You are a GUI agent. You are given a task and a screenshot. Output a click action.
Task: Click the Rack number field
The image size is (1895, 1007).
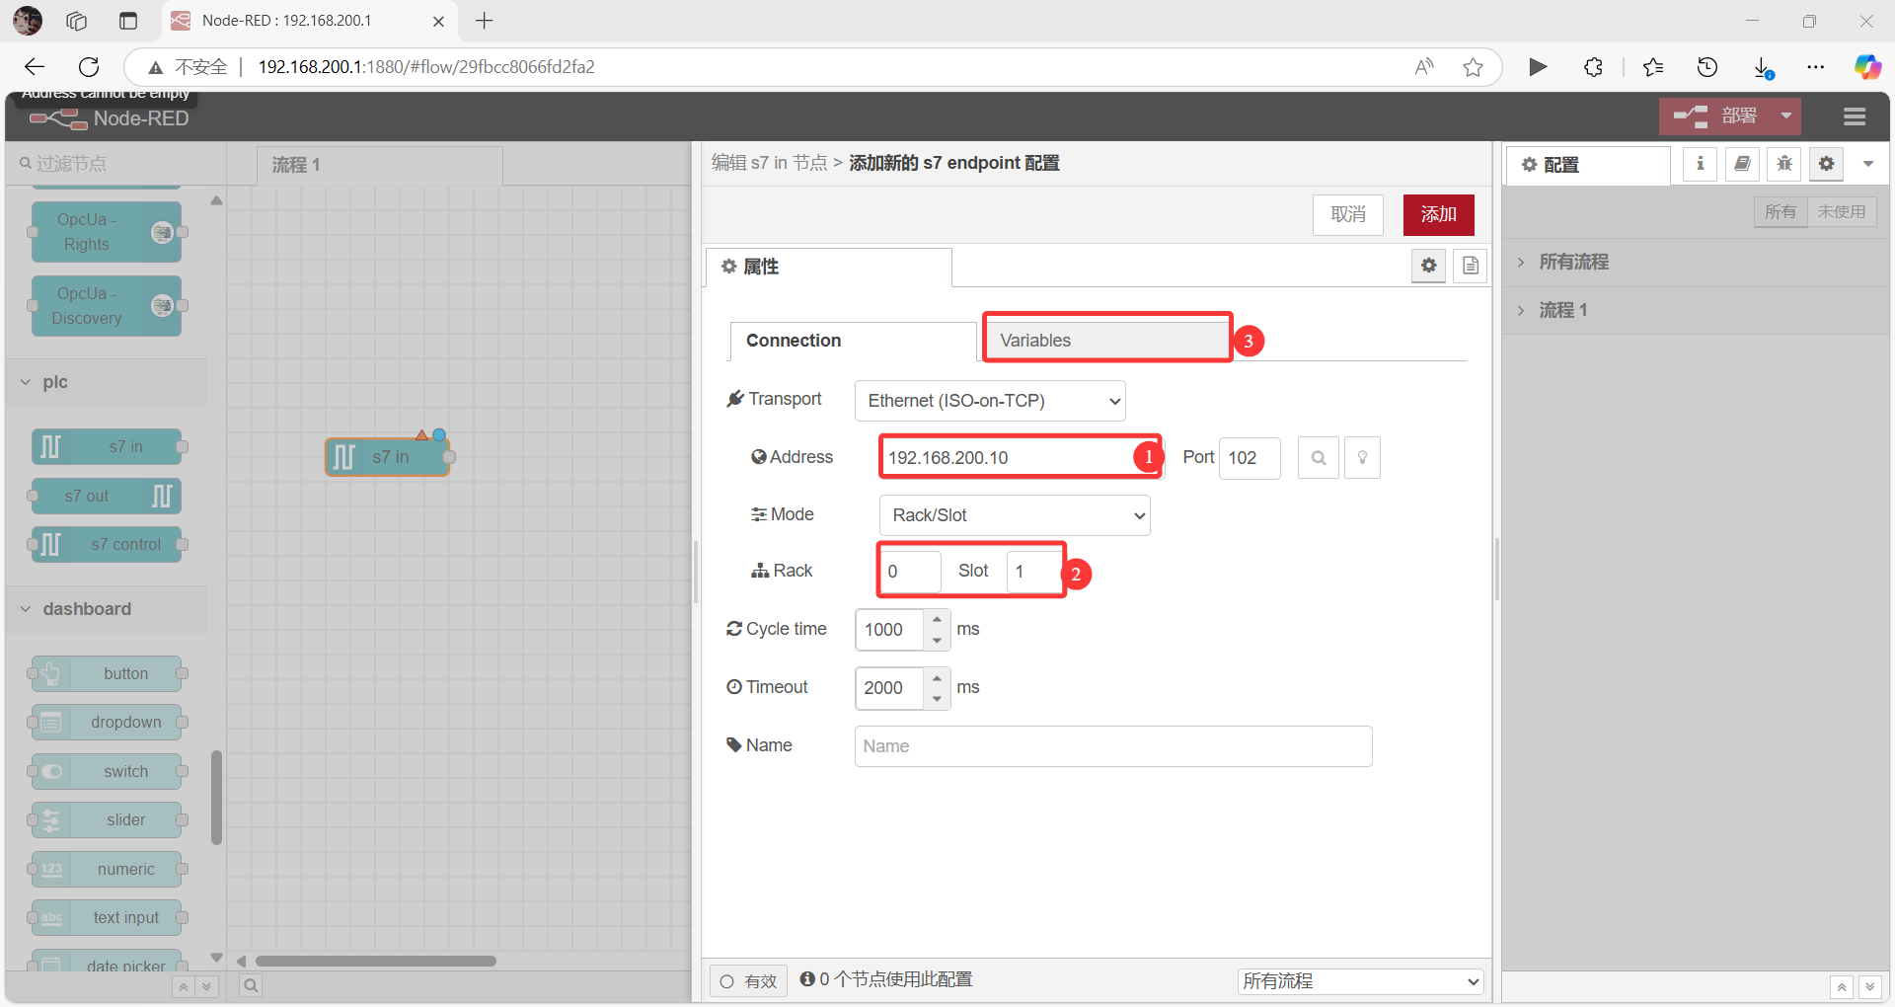point(910,572)
